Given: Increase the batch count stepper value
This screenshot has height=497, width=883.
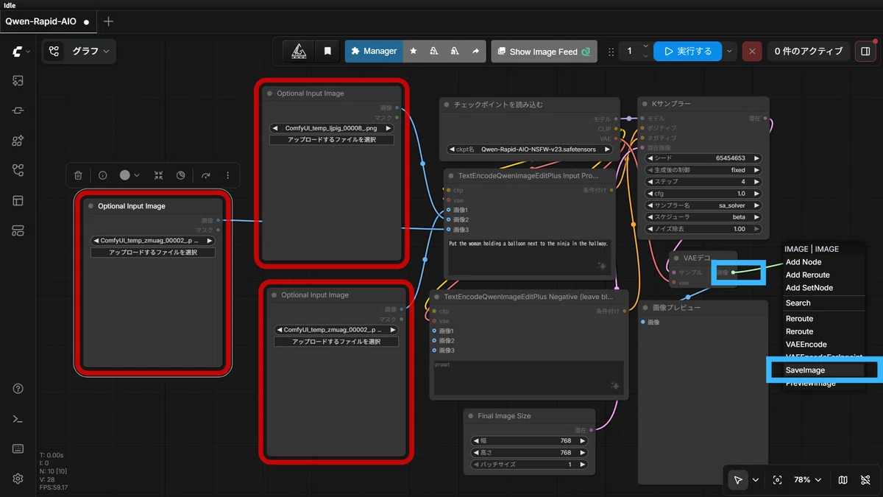Looking at the screenshot, I should [x=645, y=46].
